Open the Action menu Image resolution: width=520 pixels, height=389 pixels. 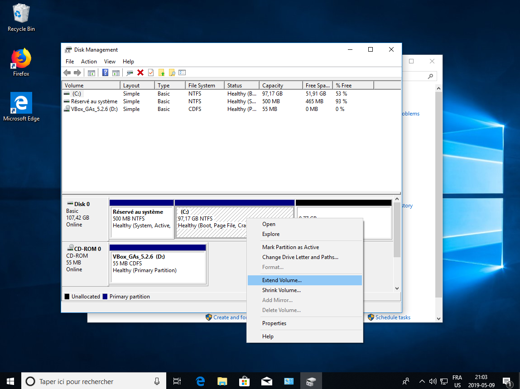[89, 62]
